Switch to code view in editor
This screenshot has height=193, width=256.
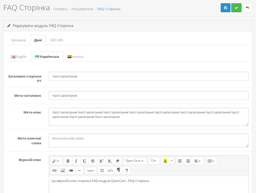pyautogui.click(x=110, y=170)
